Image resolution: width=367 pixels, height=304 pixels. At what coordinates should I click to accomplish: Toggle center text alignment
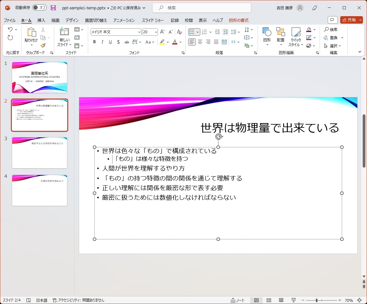coord(200,42)
